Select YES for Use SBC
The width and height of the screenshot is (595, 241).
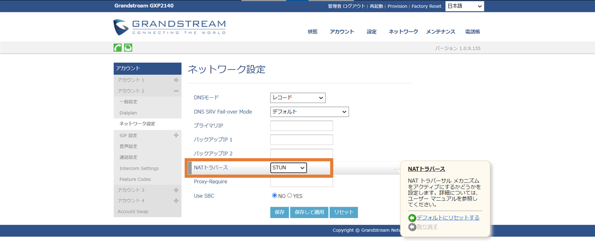coord(290,195)
